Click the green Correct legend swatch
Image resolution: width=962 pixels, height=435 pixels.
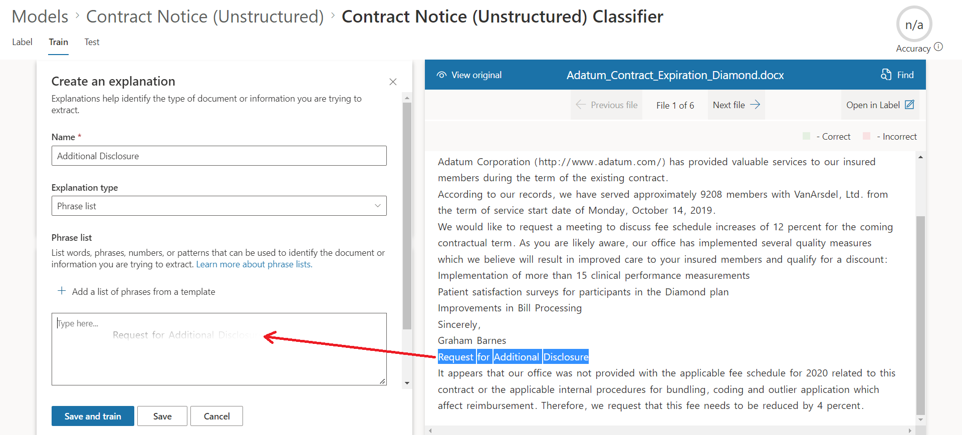pyautogui.click(x=806, y=136)
